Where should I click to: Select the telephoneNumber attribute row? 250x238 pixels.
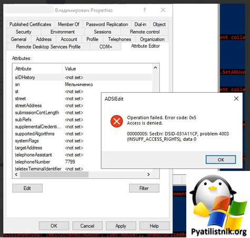pyautogui.click(x=57, y=162)
